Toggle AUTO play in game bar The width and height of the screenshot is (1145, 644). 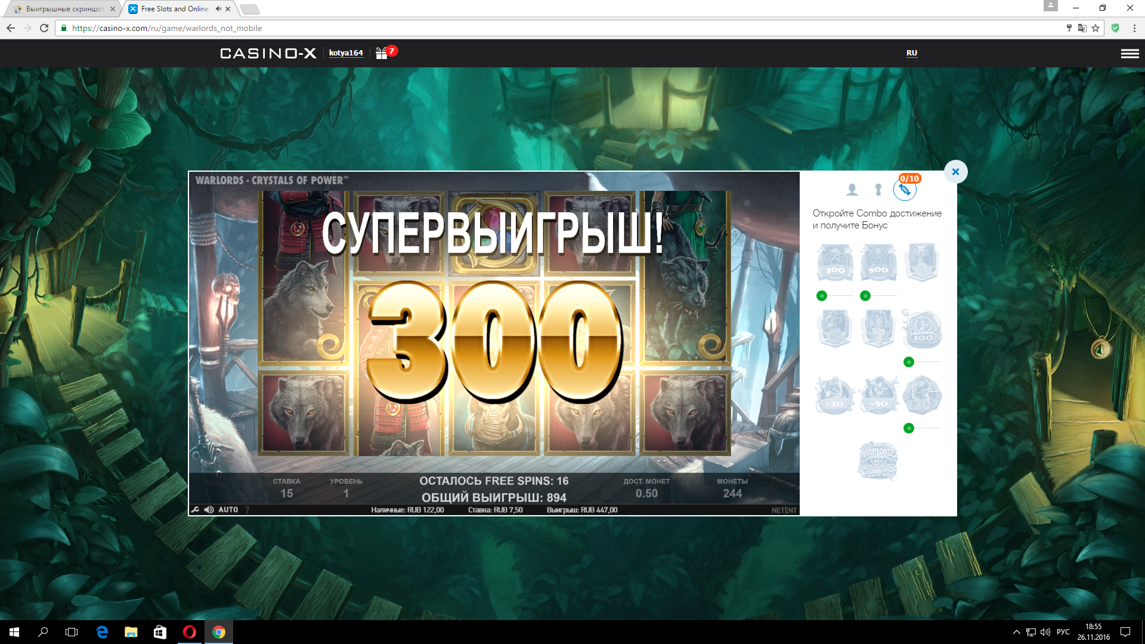pyautogui.click(x=228, y=510)
